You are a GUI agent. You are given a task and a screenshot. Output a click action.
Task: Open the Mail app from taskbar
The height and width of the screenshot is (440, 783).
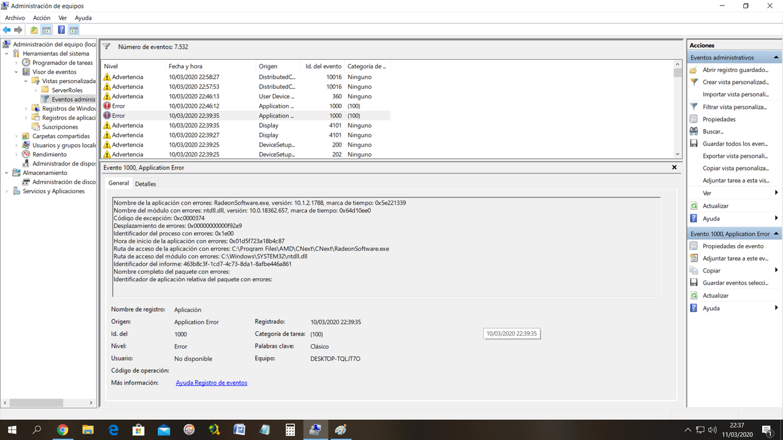[x=163, y=430]
